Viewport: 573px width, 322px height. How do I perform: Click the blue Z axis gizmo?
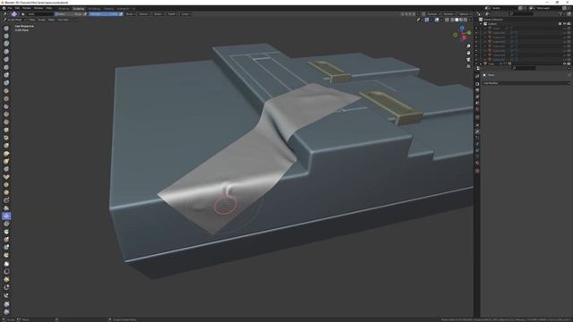tap(462, 28)
